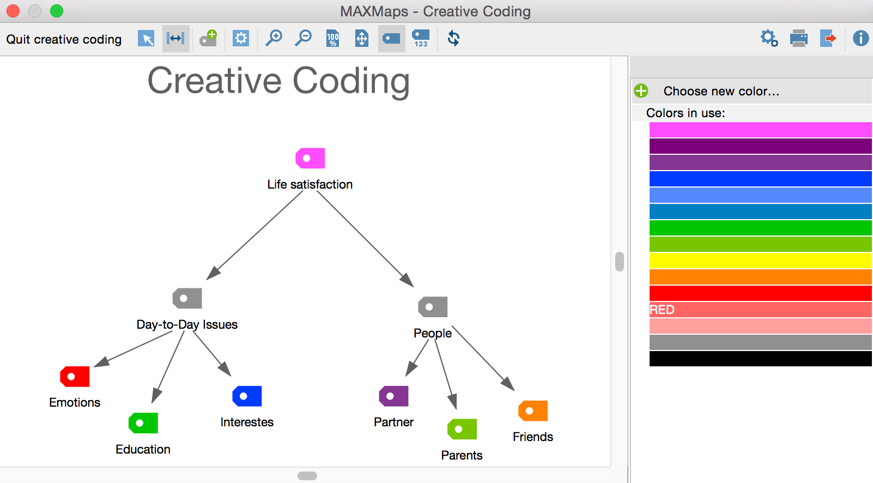The image size is (873, 483).
Task: Pick the yellow color swatch
Action: click(x=760, y=261)
